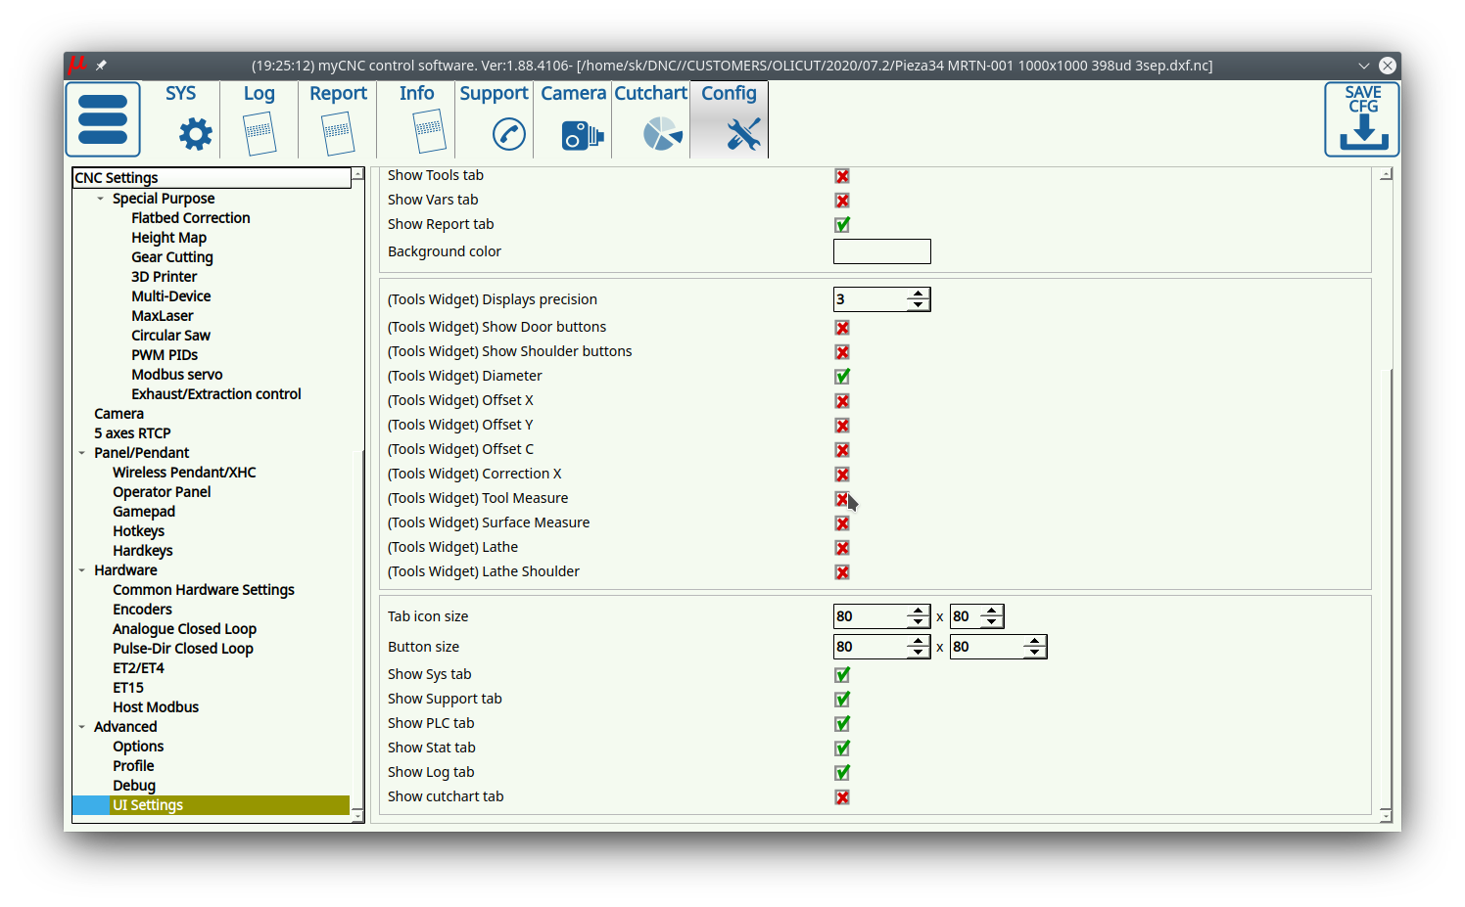Click the Displays precision spinbox field

pos(869,299)
